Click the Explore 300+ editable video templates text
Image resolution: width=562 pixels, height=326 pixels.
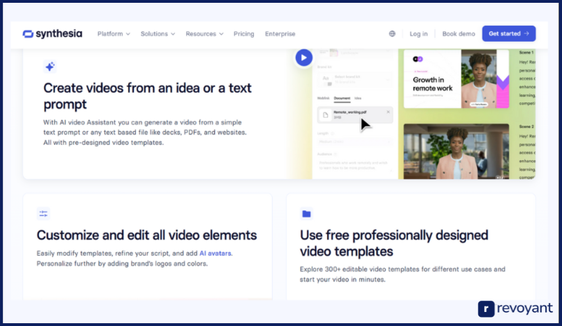point(402,274)
